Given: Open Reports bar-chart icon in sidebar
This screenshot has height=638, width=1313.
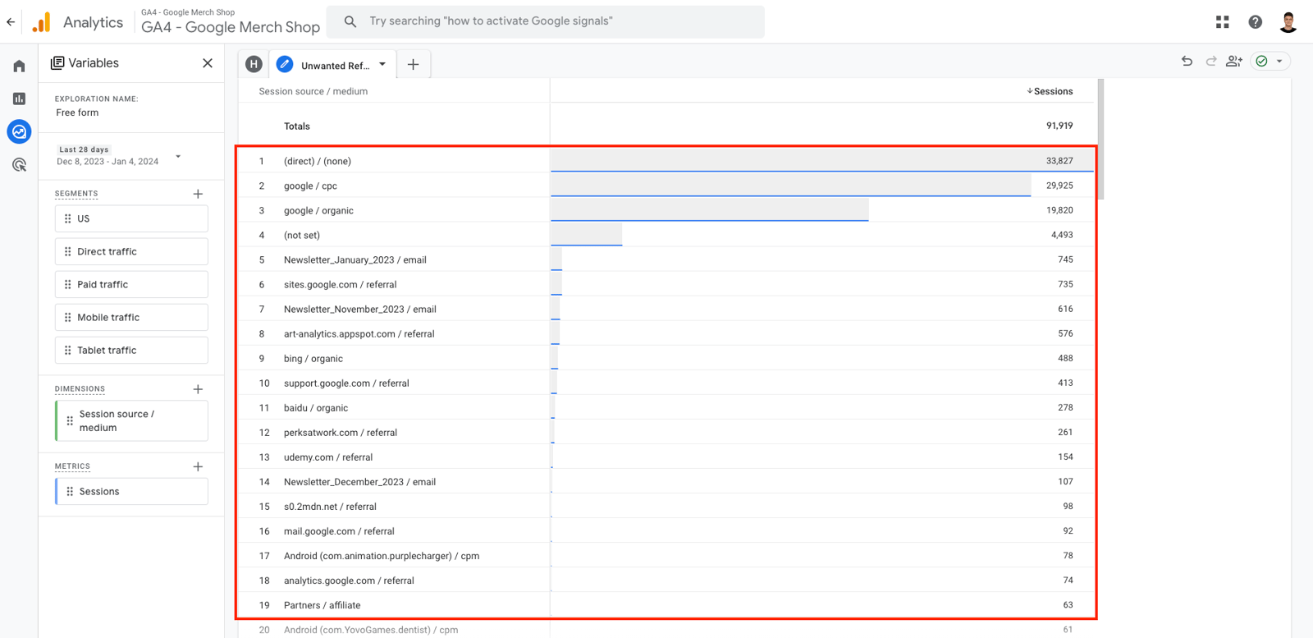Looking at the screenshot, I should pyautogui.click(x=19, y=99).
